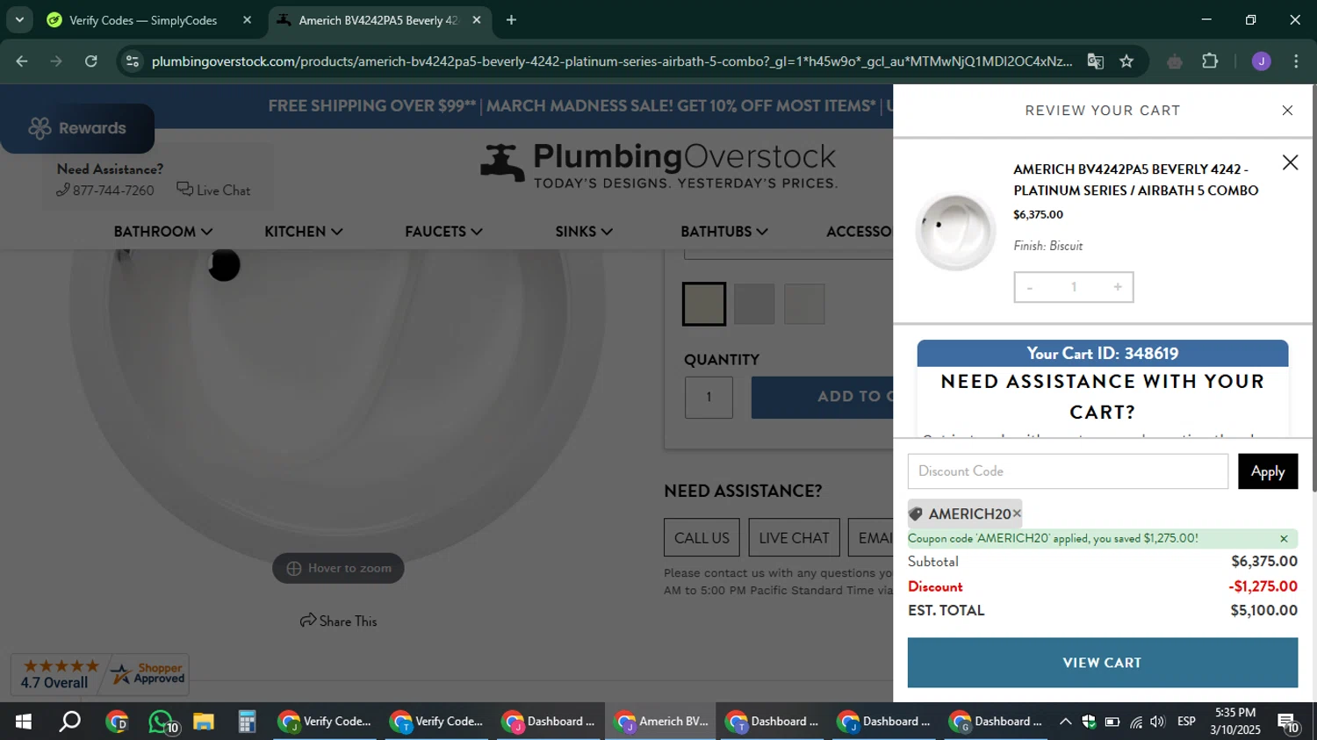Remove Americh Beverly item from cart

tap(1290, 162)
